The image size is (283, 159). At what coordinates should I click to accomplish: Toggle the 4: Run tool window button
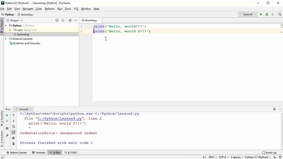[55, 152]
